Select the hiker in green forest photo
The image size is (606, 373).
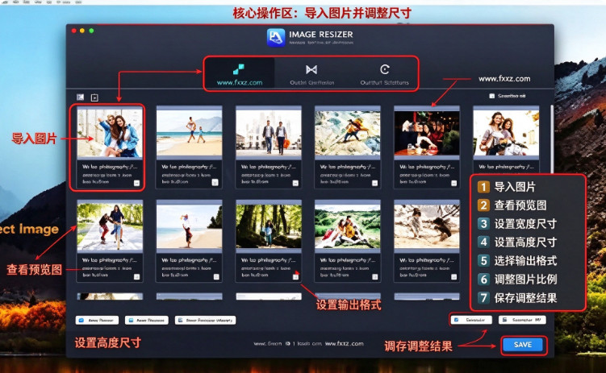[268, 227]
